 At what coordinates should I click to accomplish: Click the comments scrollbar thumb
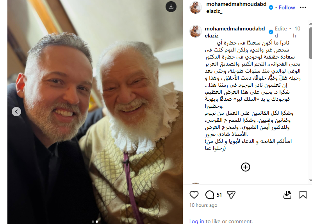[x=310, y=43]
